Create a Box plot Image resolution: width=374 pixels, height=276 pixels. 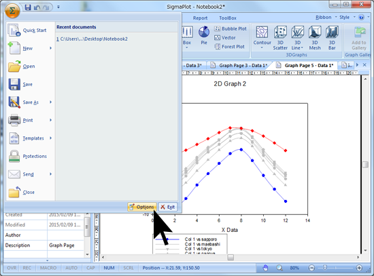point(187,37)
